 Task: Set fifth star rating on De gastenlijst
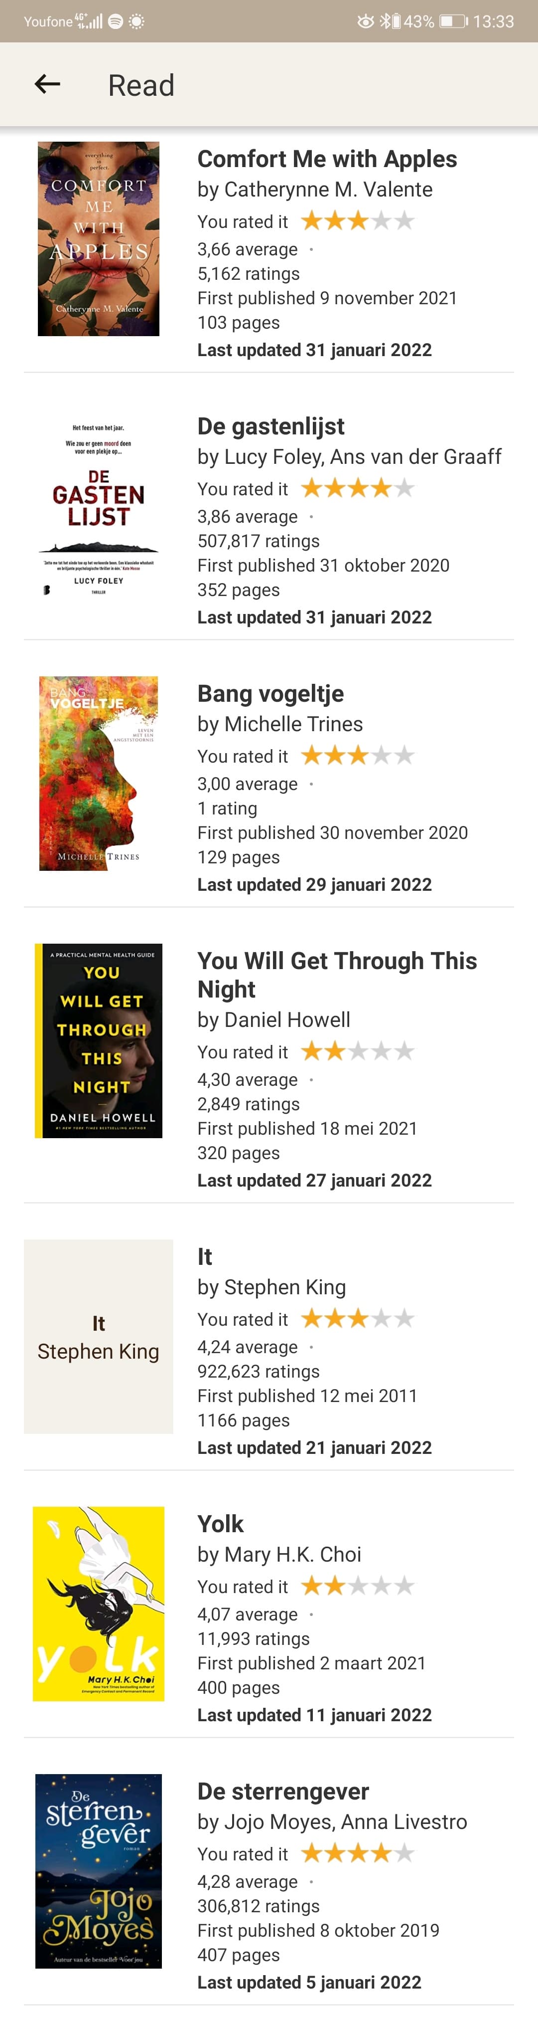(404, 488)
